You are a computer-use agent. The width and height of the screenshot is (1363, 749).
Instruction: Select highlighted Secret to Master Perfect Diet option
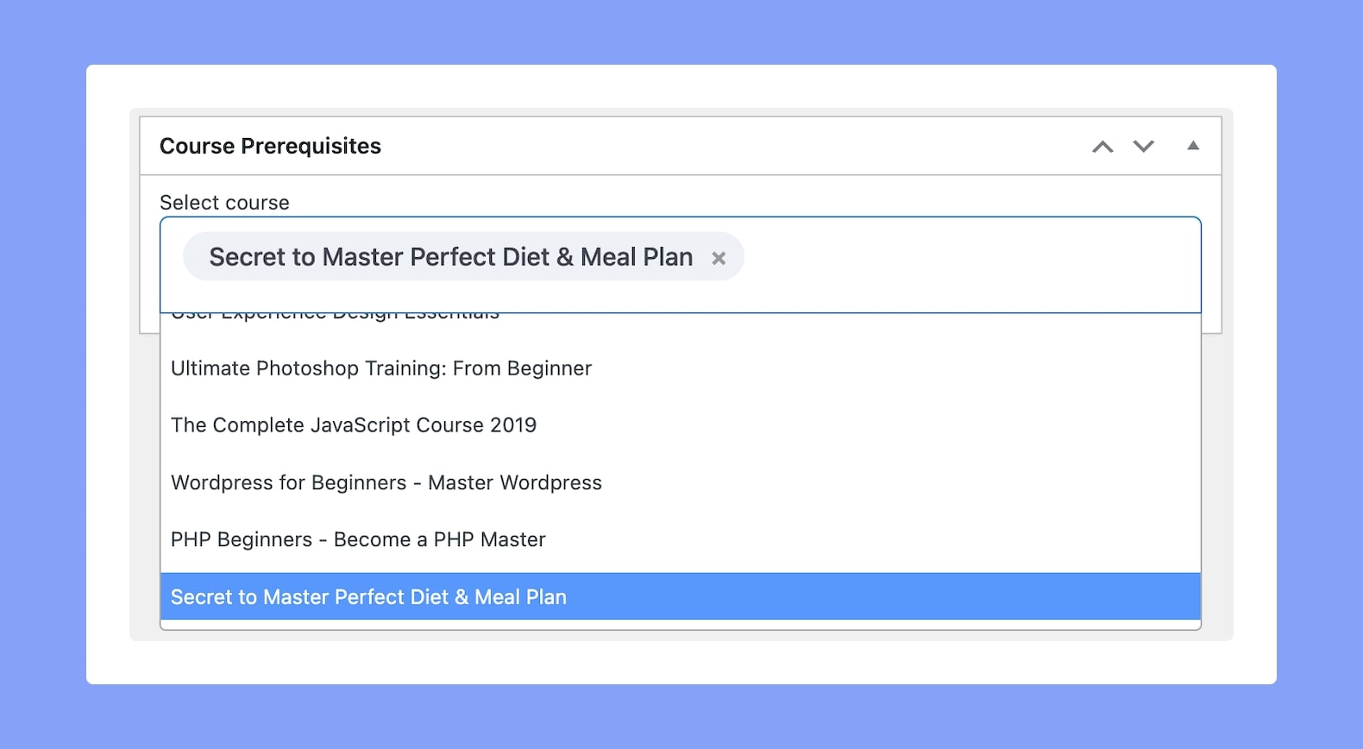click(681, 596)
